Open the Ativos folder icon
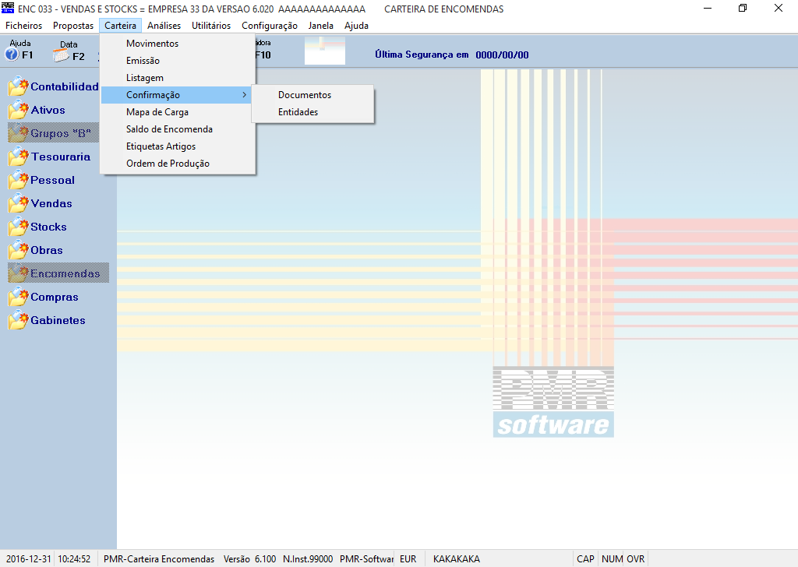 coord(19,110)
